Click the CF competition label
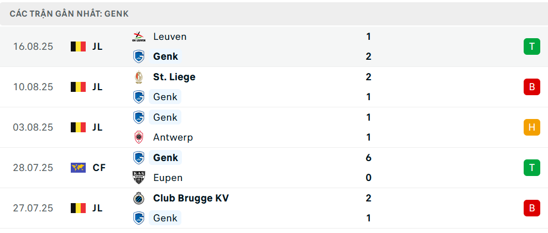Viewport: 548px width, 233px height. 99,168
